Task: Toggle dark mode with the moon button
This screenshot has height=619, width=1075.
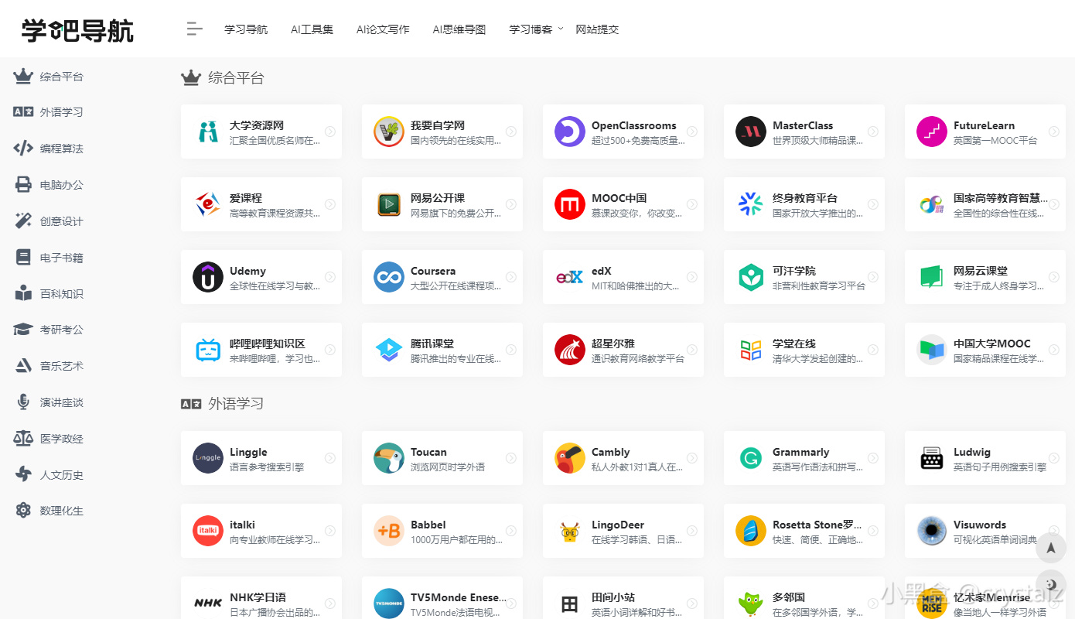Action: pos(1050,585)
